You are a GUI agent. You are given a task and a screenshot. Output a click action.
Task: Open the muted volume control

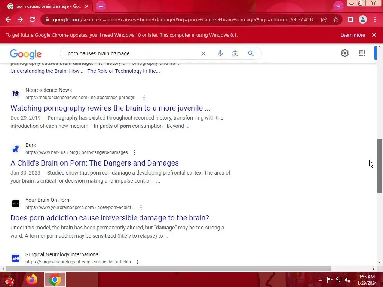348,280
